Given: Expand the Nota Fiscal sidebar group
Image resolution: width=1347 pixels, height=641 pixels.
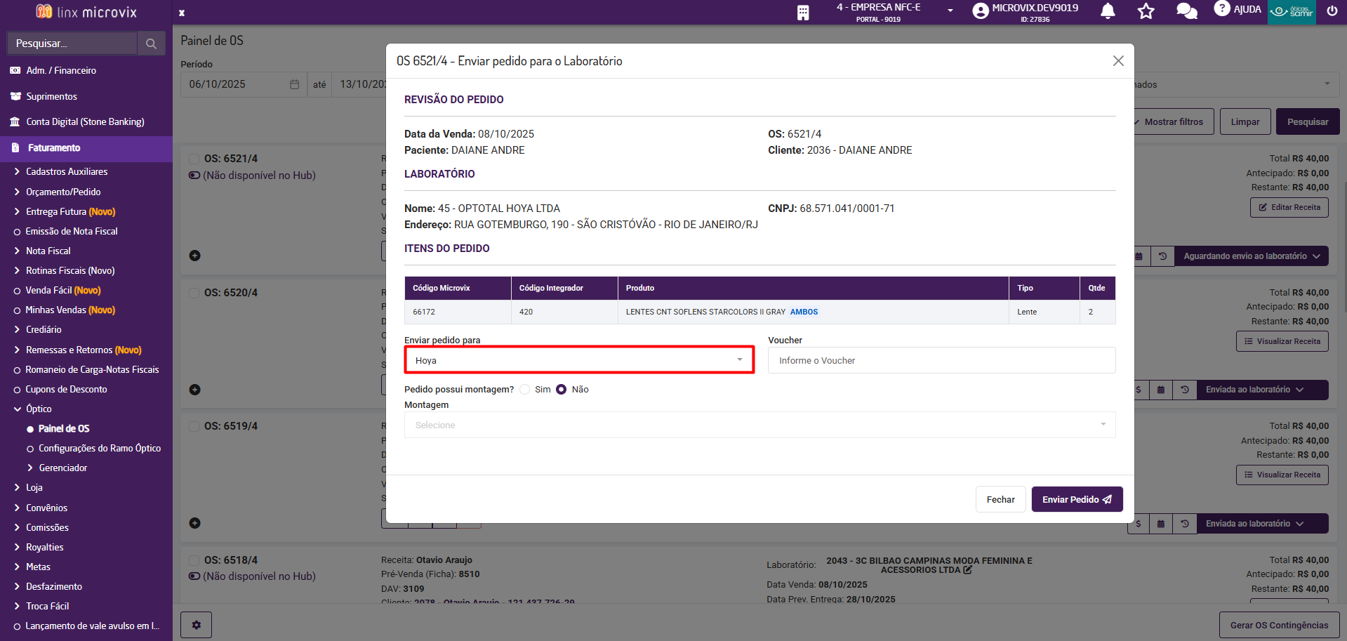Looking at the screenshot, I should (48, 251).
